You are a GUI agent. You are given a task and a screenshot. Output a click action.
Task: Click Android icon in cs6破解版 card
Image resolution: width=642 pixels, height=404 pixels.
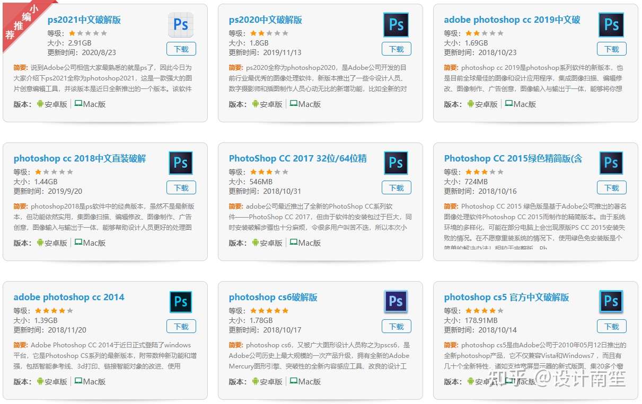255,381
